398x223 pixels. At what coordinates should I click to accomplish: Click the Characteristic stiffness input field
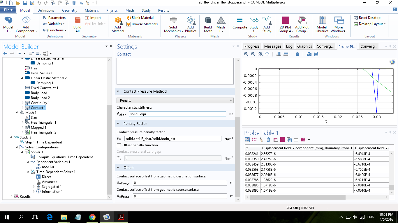pyautogui.click(x=177, y=114)
